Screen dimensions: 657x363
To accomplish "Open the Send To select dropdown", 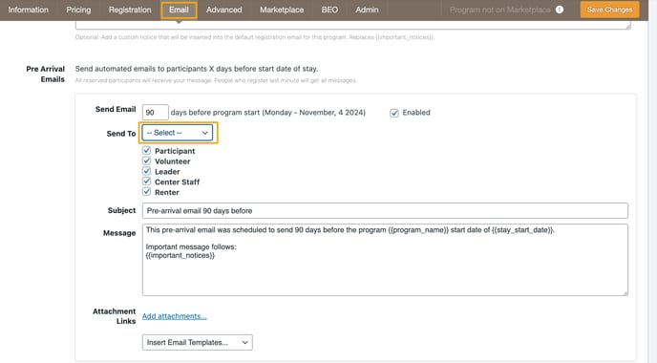I will coord(178,133).
